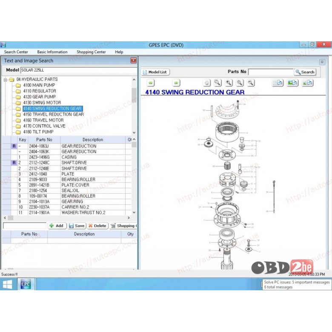Screen dimensions: 332x332
Task: Click the zoom out magnifier
Action: [251, 83]
